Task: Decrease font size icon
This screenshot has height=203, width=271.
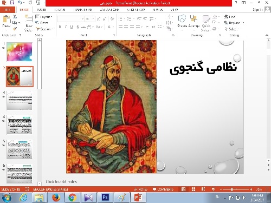Action: 105,19
